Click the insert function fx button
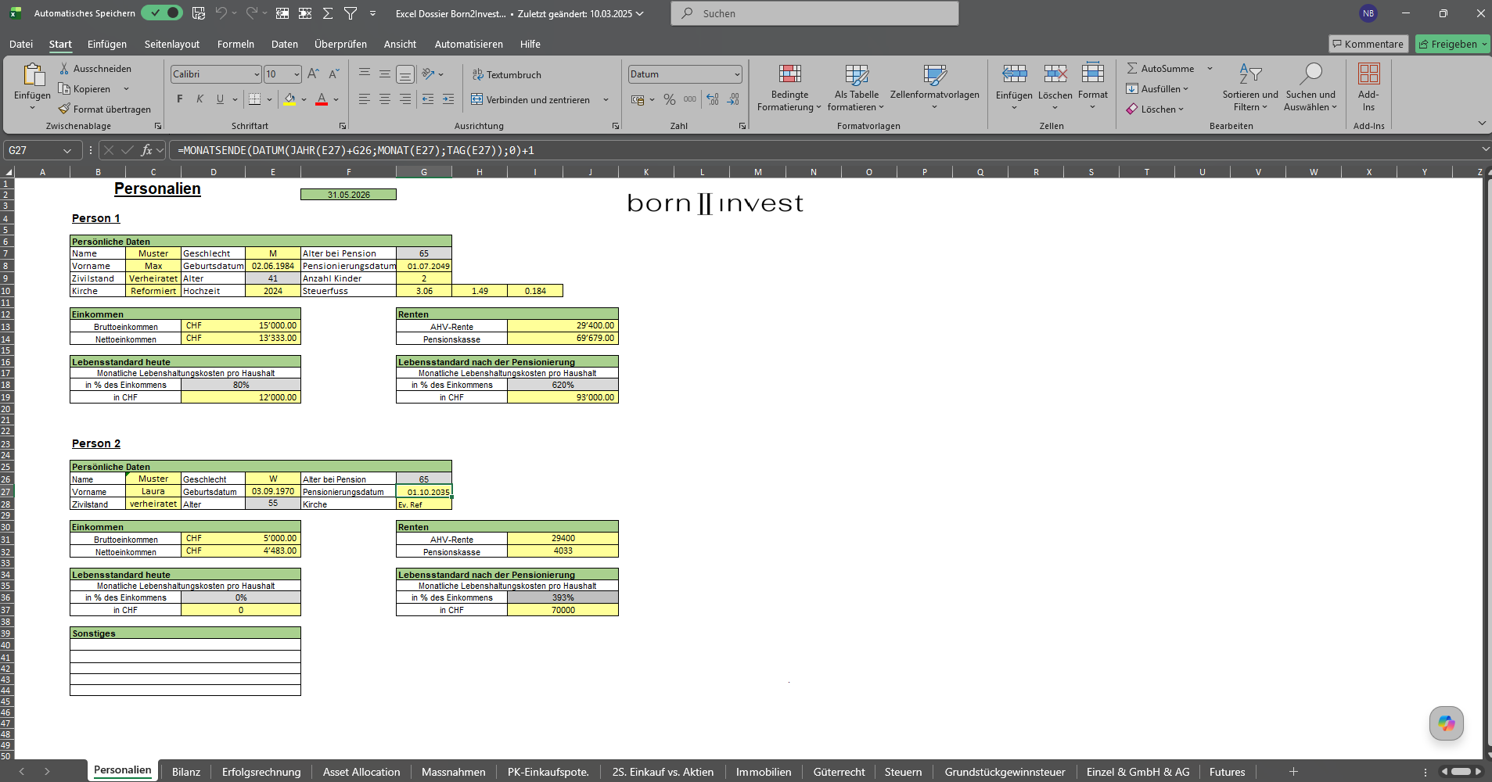Viewport: 1492px width, 782px height. pos(146,150)
